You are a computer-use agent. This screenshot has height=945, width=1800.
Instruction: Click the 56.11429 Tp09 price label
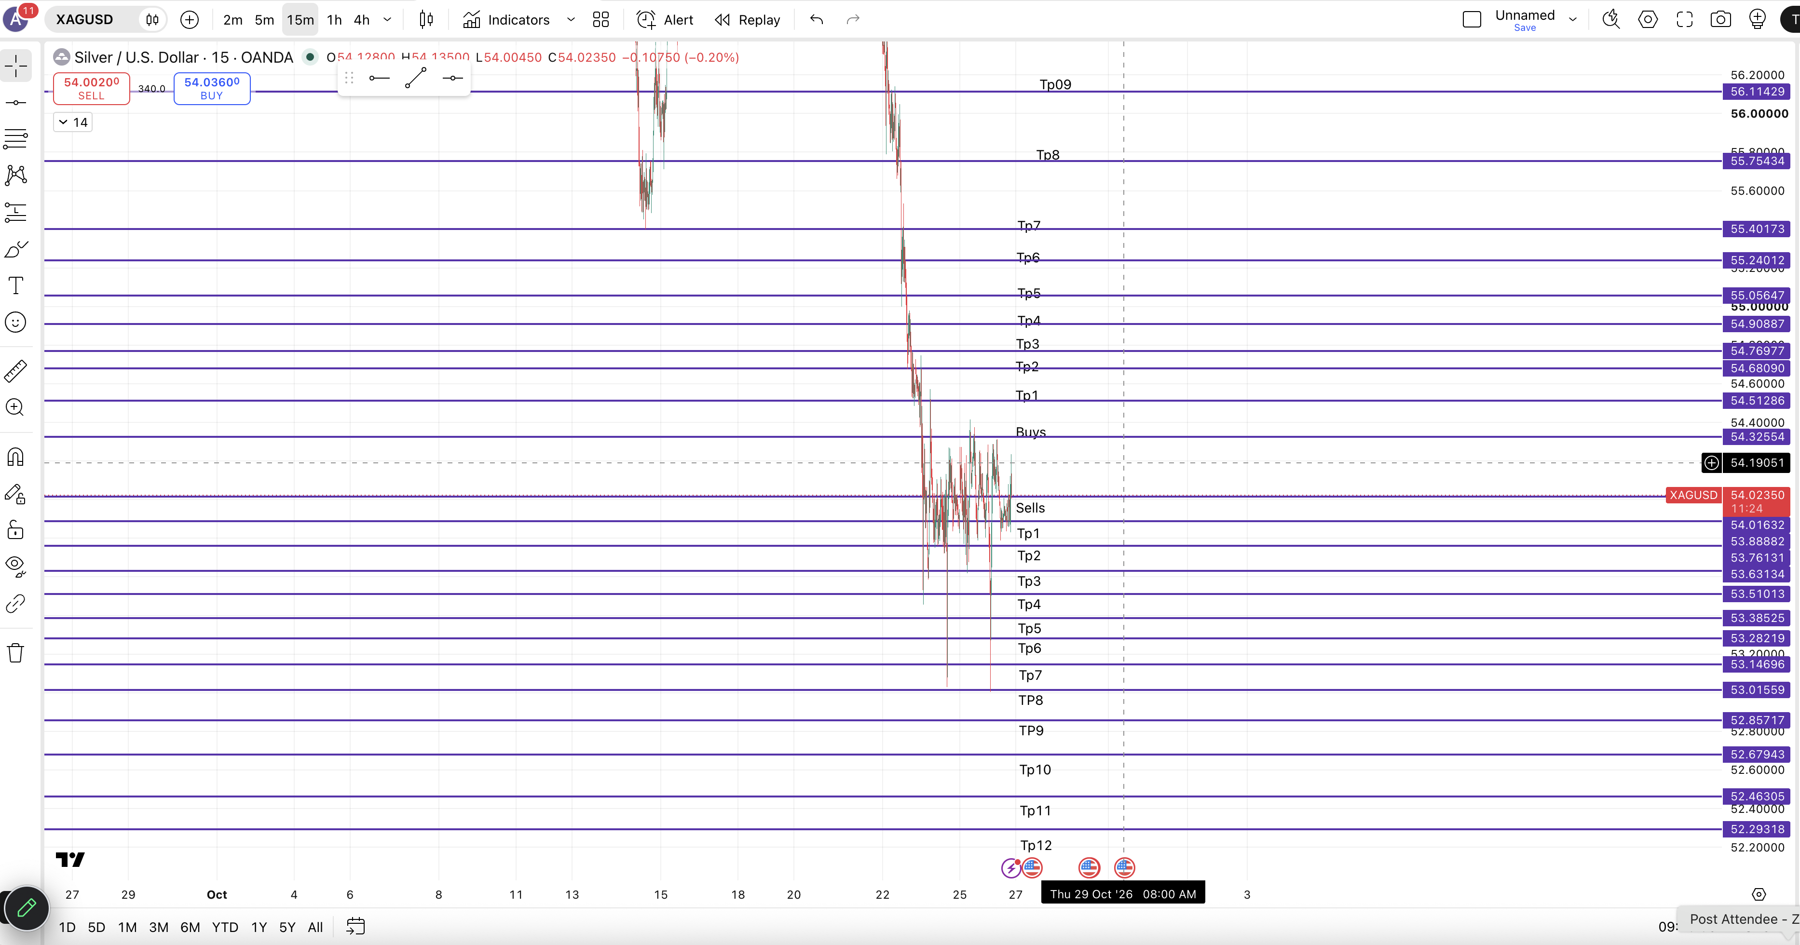pyautogui.click(x=1758, y=92)
